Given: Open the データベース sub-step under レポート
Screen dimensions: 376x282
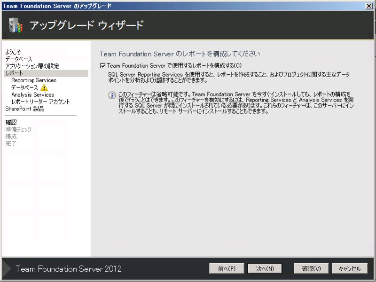Looking at the screenshot, I should [24, 87].
